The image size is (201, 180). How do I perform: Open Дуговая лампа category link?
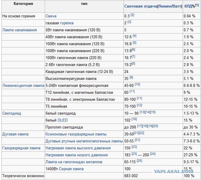[x=15, y=134]
